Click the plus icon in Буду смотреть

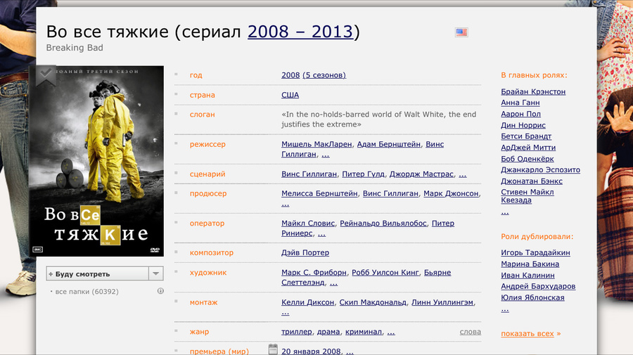(x=51, y=274)
